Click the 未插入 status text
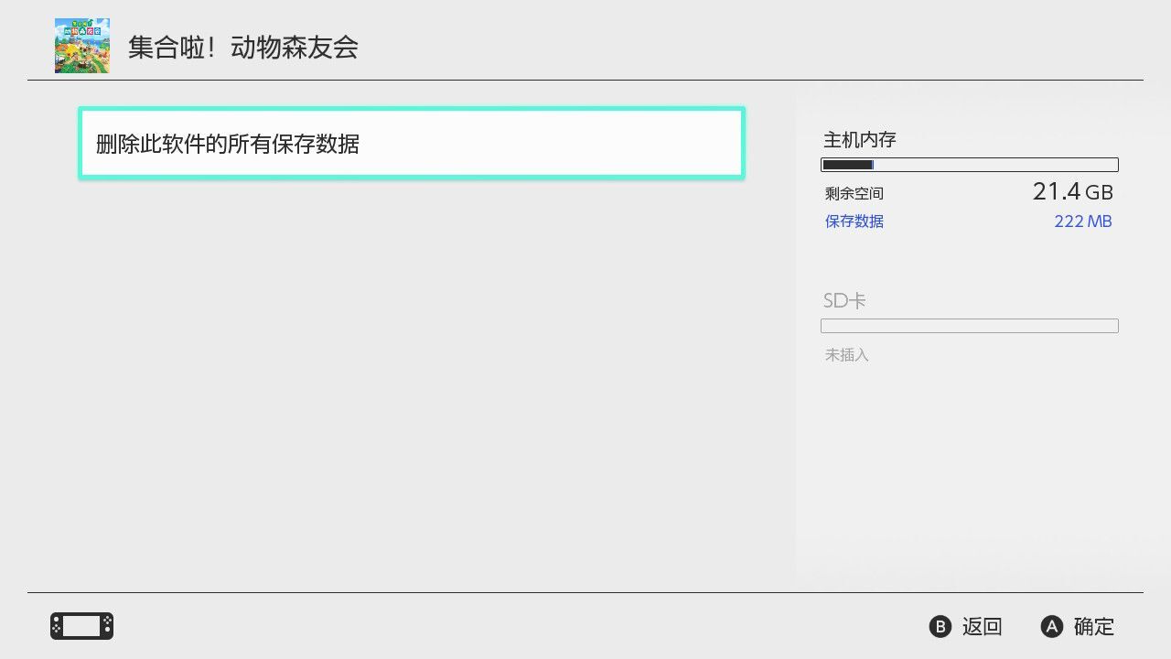 point(846,354)
